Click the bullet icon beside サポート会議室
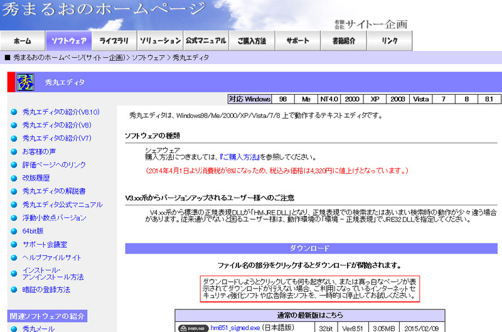Image resolution: width=502 pixels, height=332 pixels. (14, 244)
